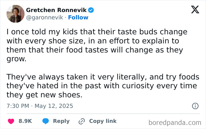Image resolution: width=206 pixels, height=129 pixels.
Task: Open Gretchen Ronnevik's profile picture
Action: point(15,14)
